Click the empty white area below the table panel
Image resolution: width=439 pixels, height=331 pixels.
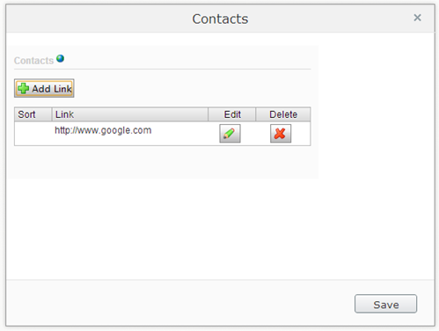click(x=220, y=229)
